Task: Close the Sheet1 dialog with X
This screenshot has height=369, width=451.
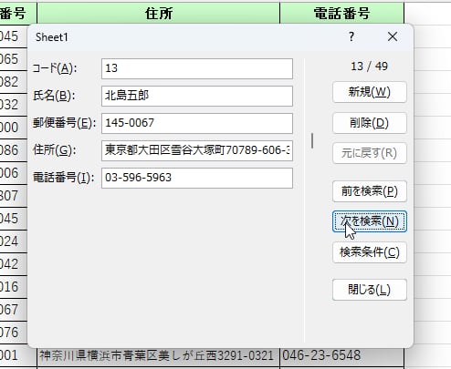Action: (x=393, y=36)
